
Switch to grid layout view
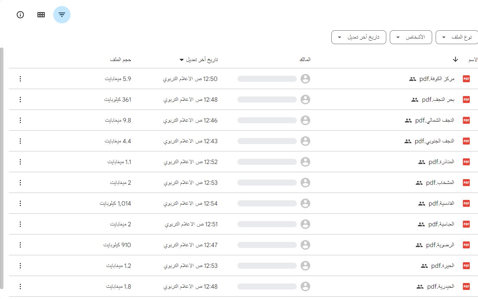pyautogui.click(x=41, y=15)
